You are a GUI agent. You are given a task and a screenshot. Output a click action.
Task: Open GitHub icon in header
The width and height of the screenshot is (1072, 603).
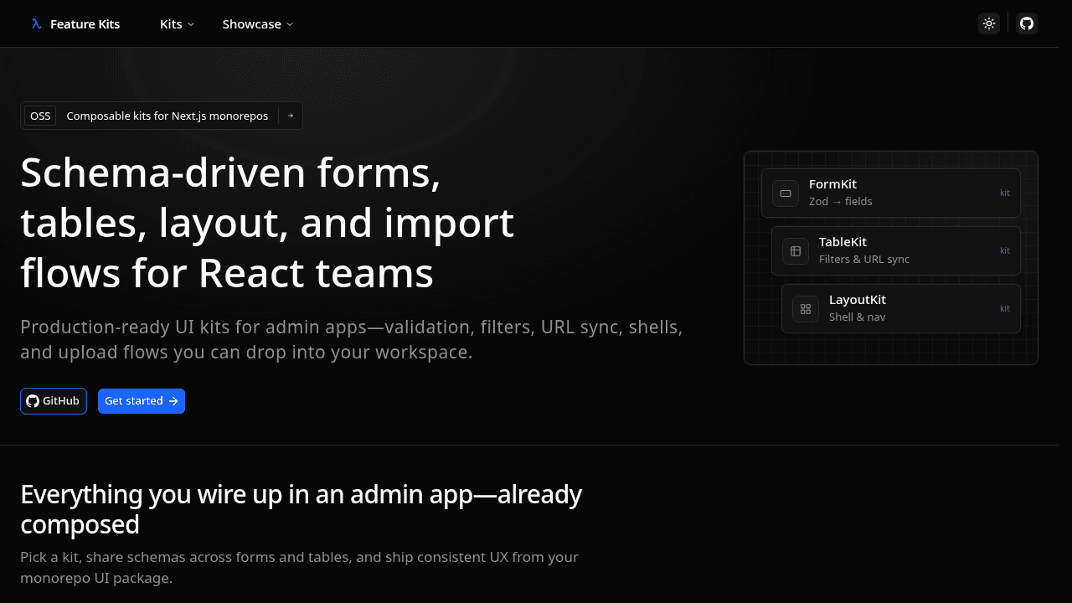[x=1027, y=23]
